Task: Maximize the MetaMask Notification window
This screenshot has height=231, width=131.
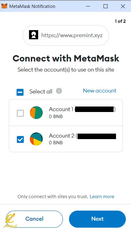Action: pyautogui.click(x=105, y=6)
